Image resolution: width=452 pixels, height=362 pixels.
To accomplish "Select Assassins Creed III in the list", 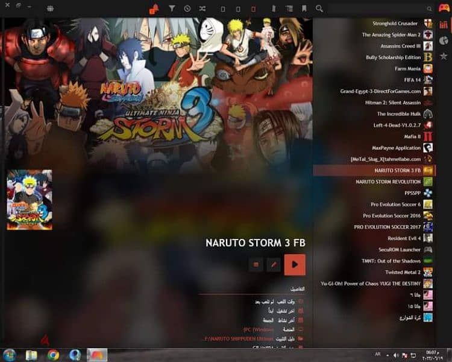I will (x=374, y=46).
